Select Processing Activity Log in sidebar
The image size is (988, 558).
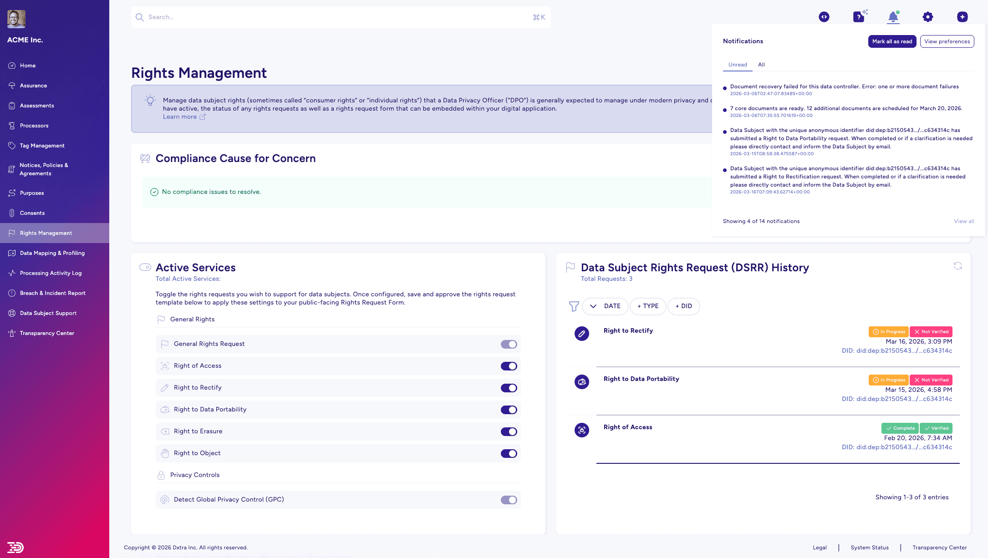pos(51,273)
